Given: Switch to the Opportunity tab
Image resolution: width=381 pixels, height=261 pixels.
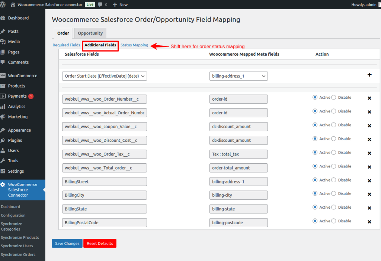Looking at the screenshot, I should coord(90,33).
